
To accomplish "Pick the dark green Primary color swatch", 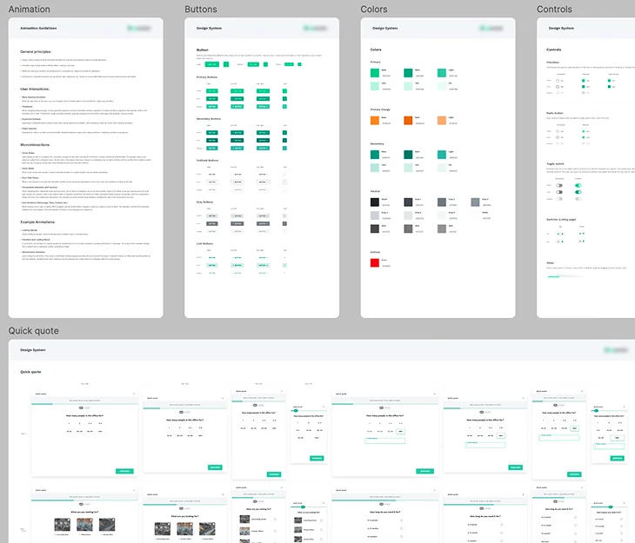I will coord(408,73).
